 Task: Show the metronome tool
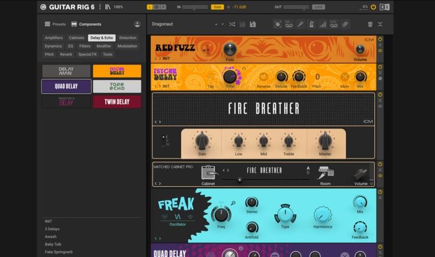(x=311, y=24)
